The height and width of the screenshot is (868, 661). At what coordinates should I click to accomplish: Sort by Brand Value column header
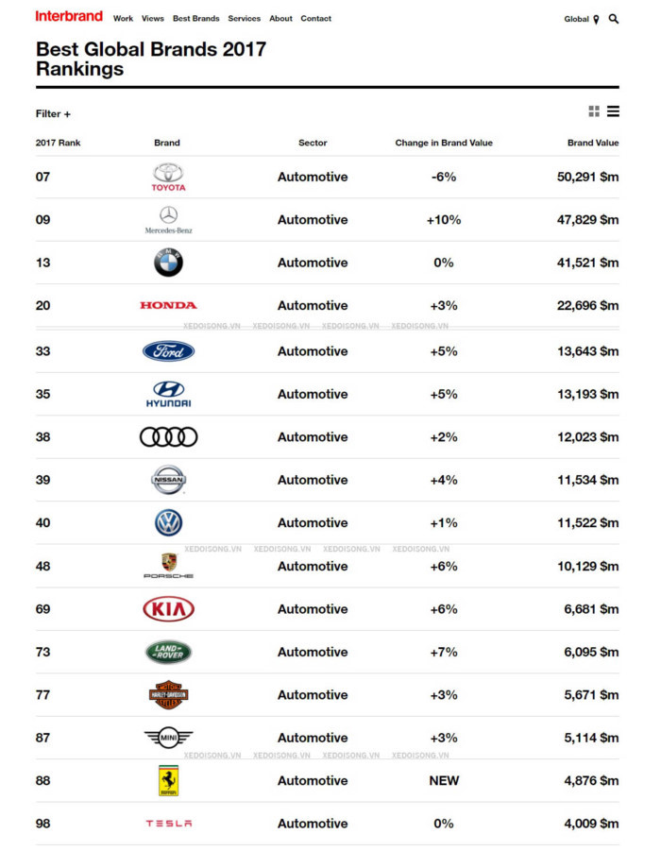[x=593, y=144]
